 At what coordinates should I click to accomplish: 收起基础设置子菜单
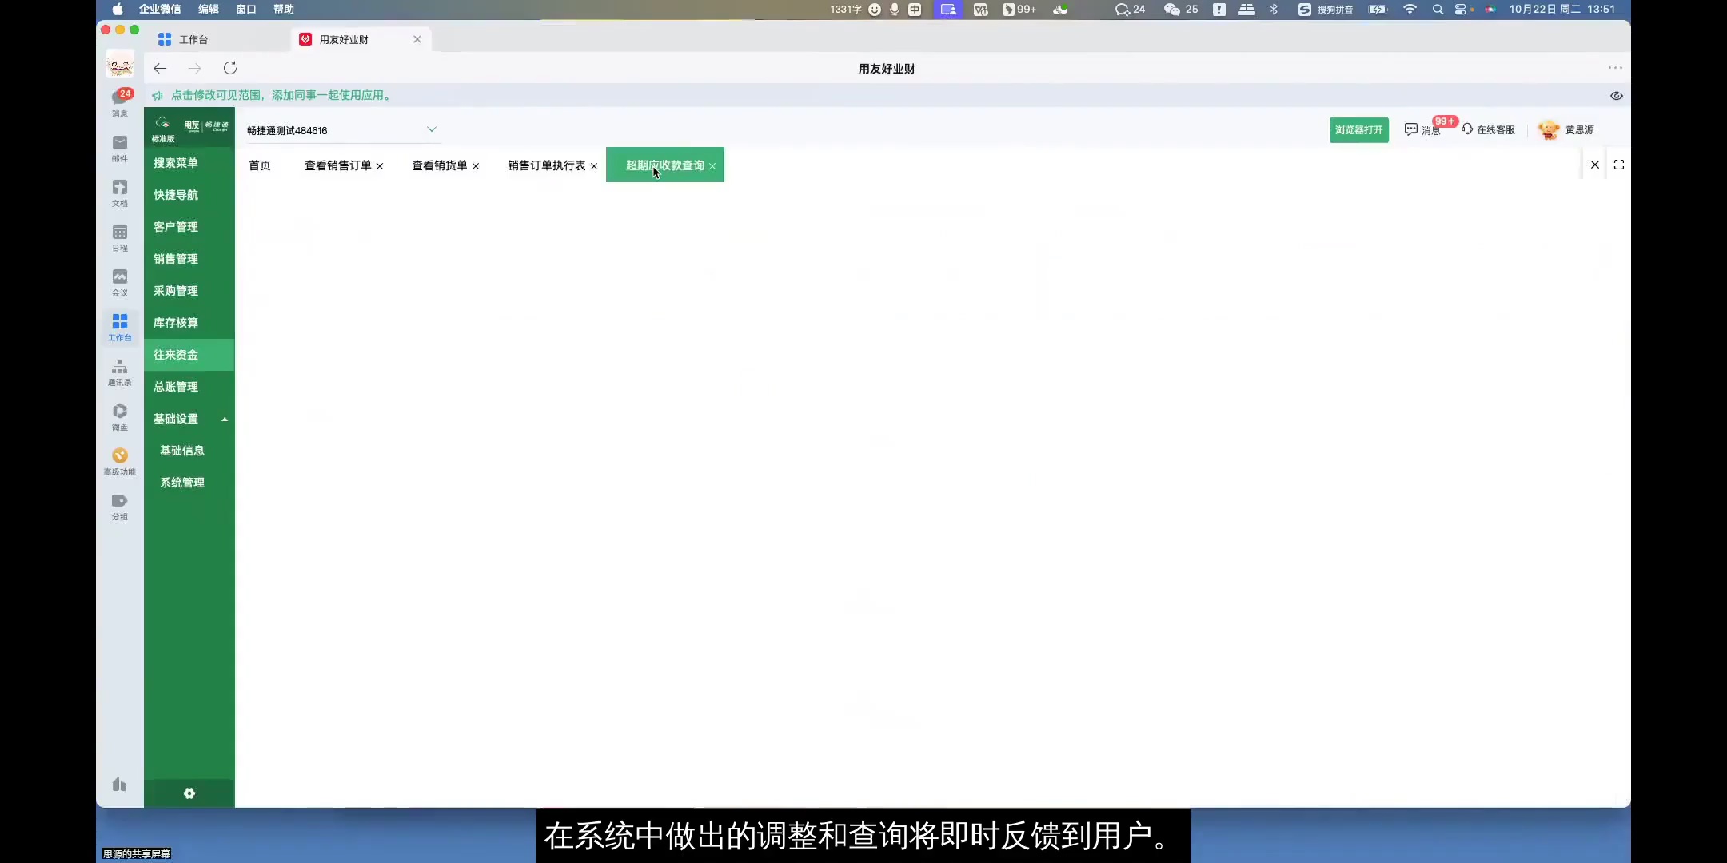224,418
